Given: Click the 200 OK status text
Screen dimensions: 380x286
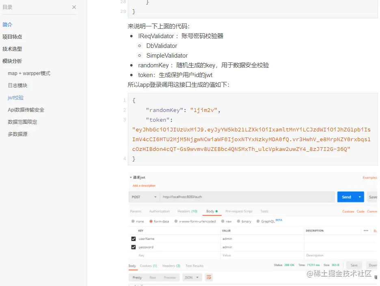Looking at the screenshot, I should [289, 265].
